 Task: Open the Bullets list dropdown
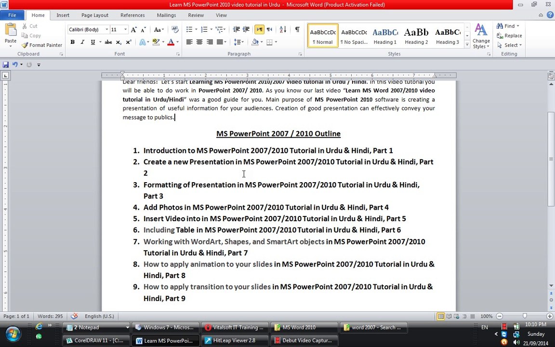click(196, 29)
